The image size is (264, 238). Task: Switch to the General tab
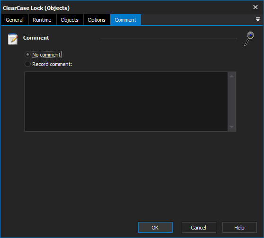pyautogui.click(x=15, y=20)
